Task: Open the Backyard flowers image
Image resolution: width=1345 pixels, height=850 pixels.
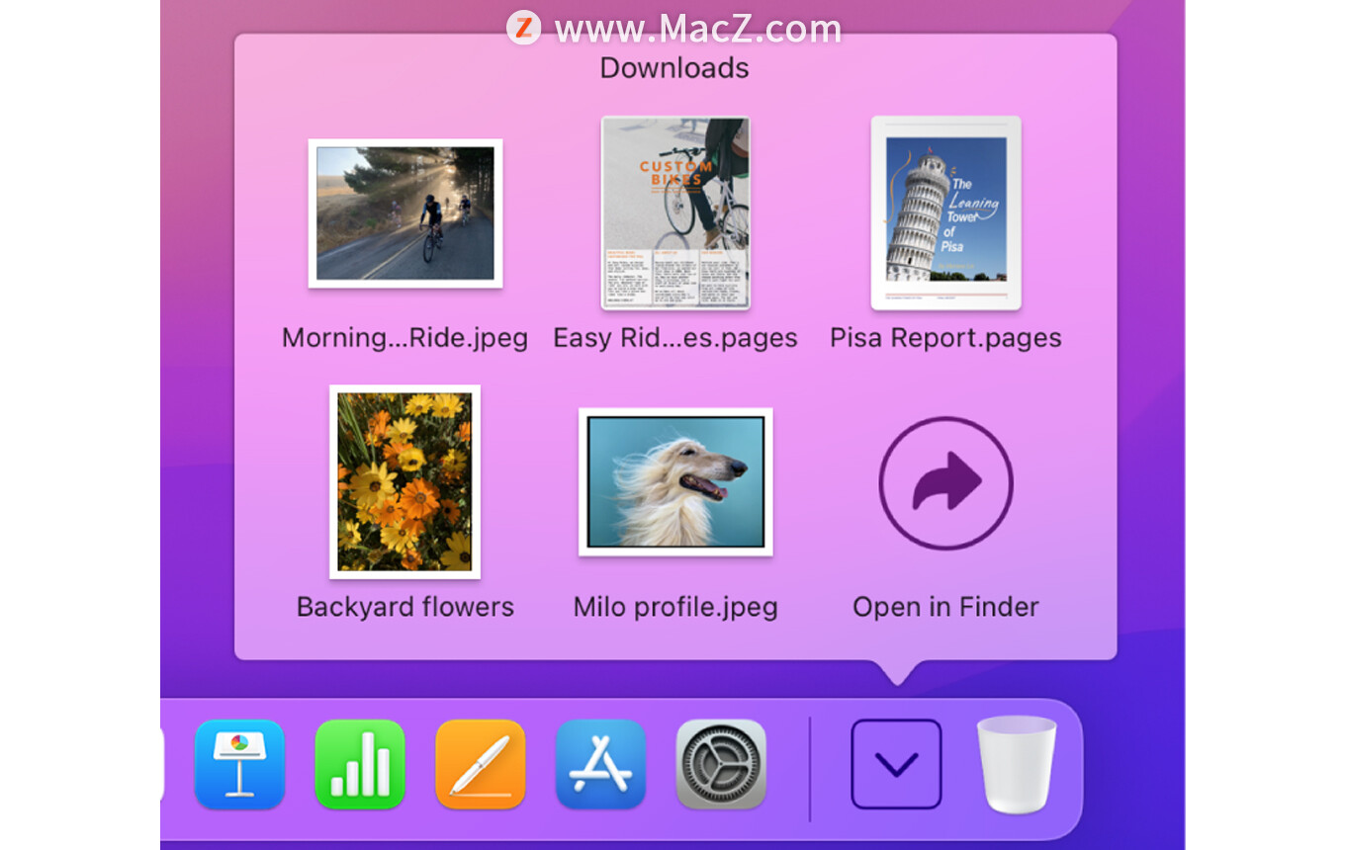Action: (404, 481)
